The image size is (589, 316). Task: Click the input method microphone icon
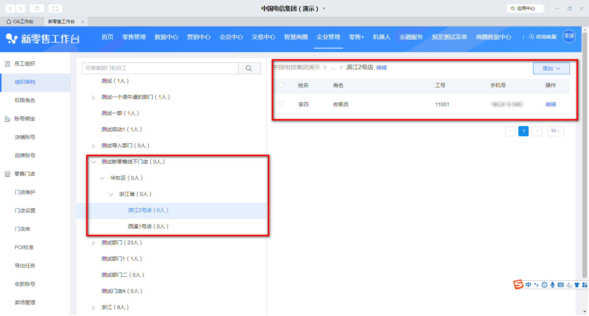point(553,285)
